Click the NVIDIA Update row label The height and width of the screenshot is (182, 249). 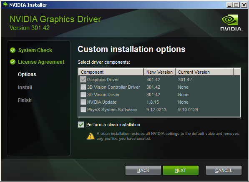(102, 102)
